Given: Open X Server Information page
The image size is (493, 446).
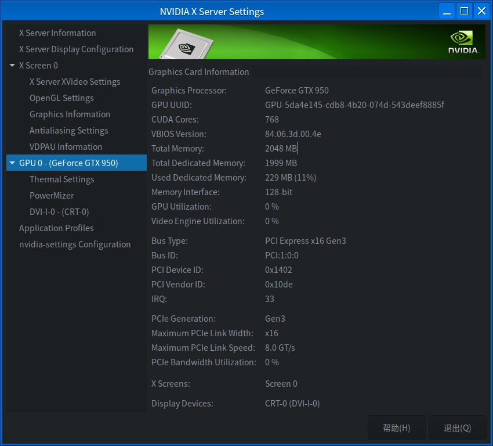Looking at the screenshot, I should [57, 33].
